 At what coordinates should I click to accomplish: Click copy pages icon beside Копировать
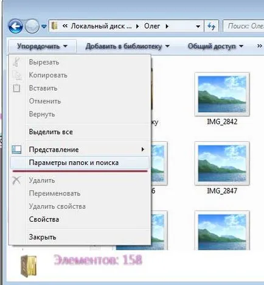click(17, 75)
